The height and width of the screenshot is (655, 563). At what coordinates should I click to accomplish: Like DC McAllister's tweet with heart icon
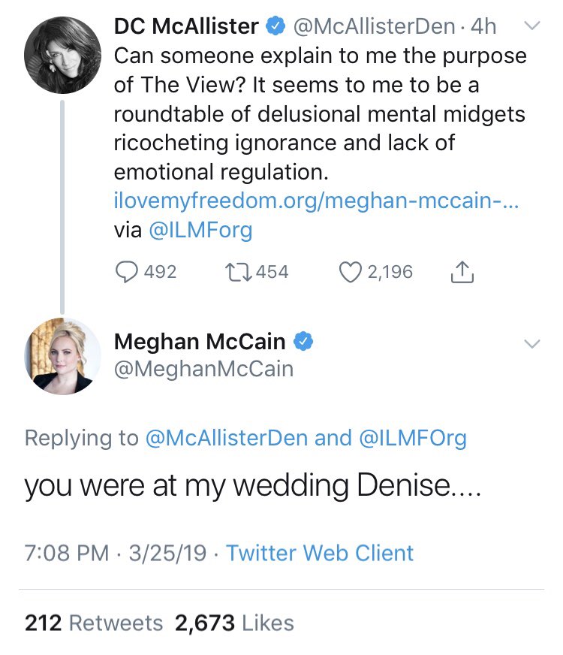[351, 272]
